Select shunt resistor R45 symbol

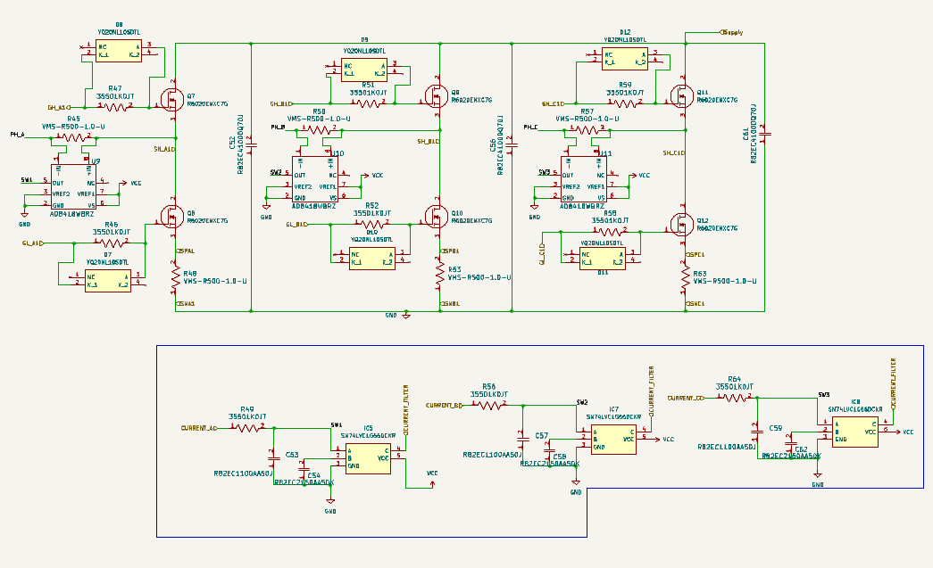tap(74, 138)
